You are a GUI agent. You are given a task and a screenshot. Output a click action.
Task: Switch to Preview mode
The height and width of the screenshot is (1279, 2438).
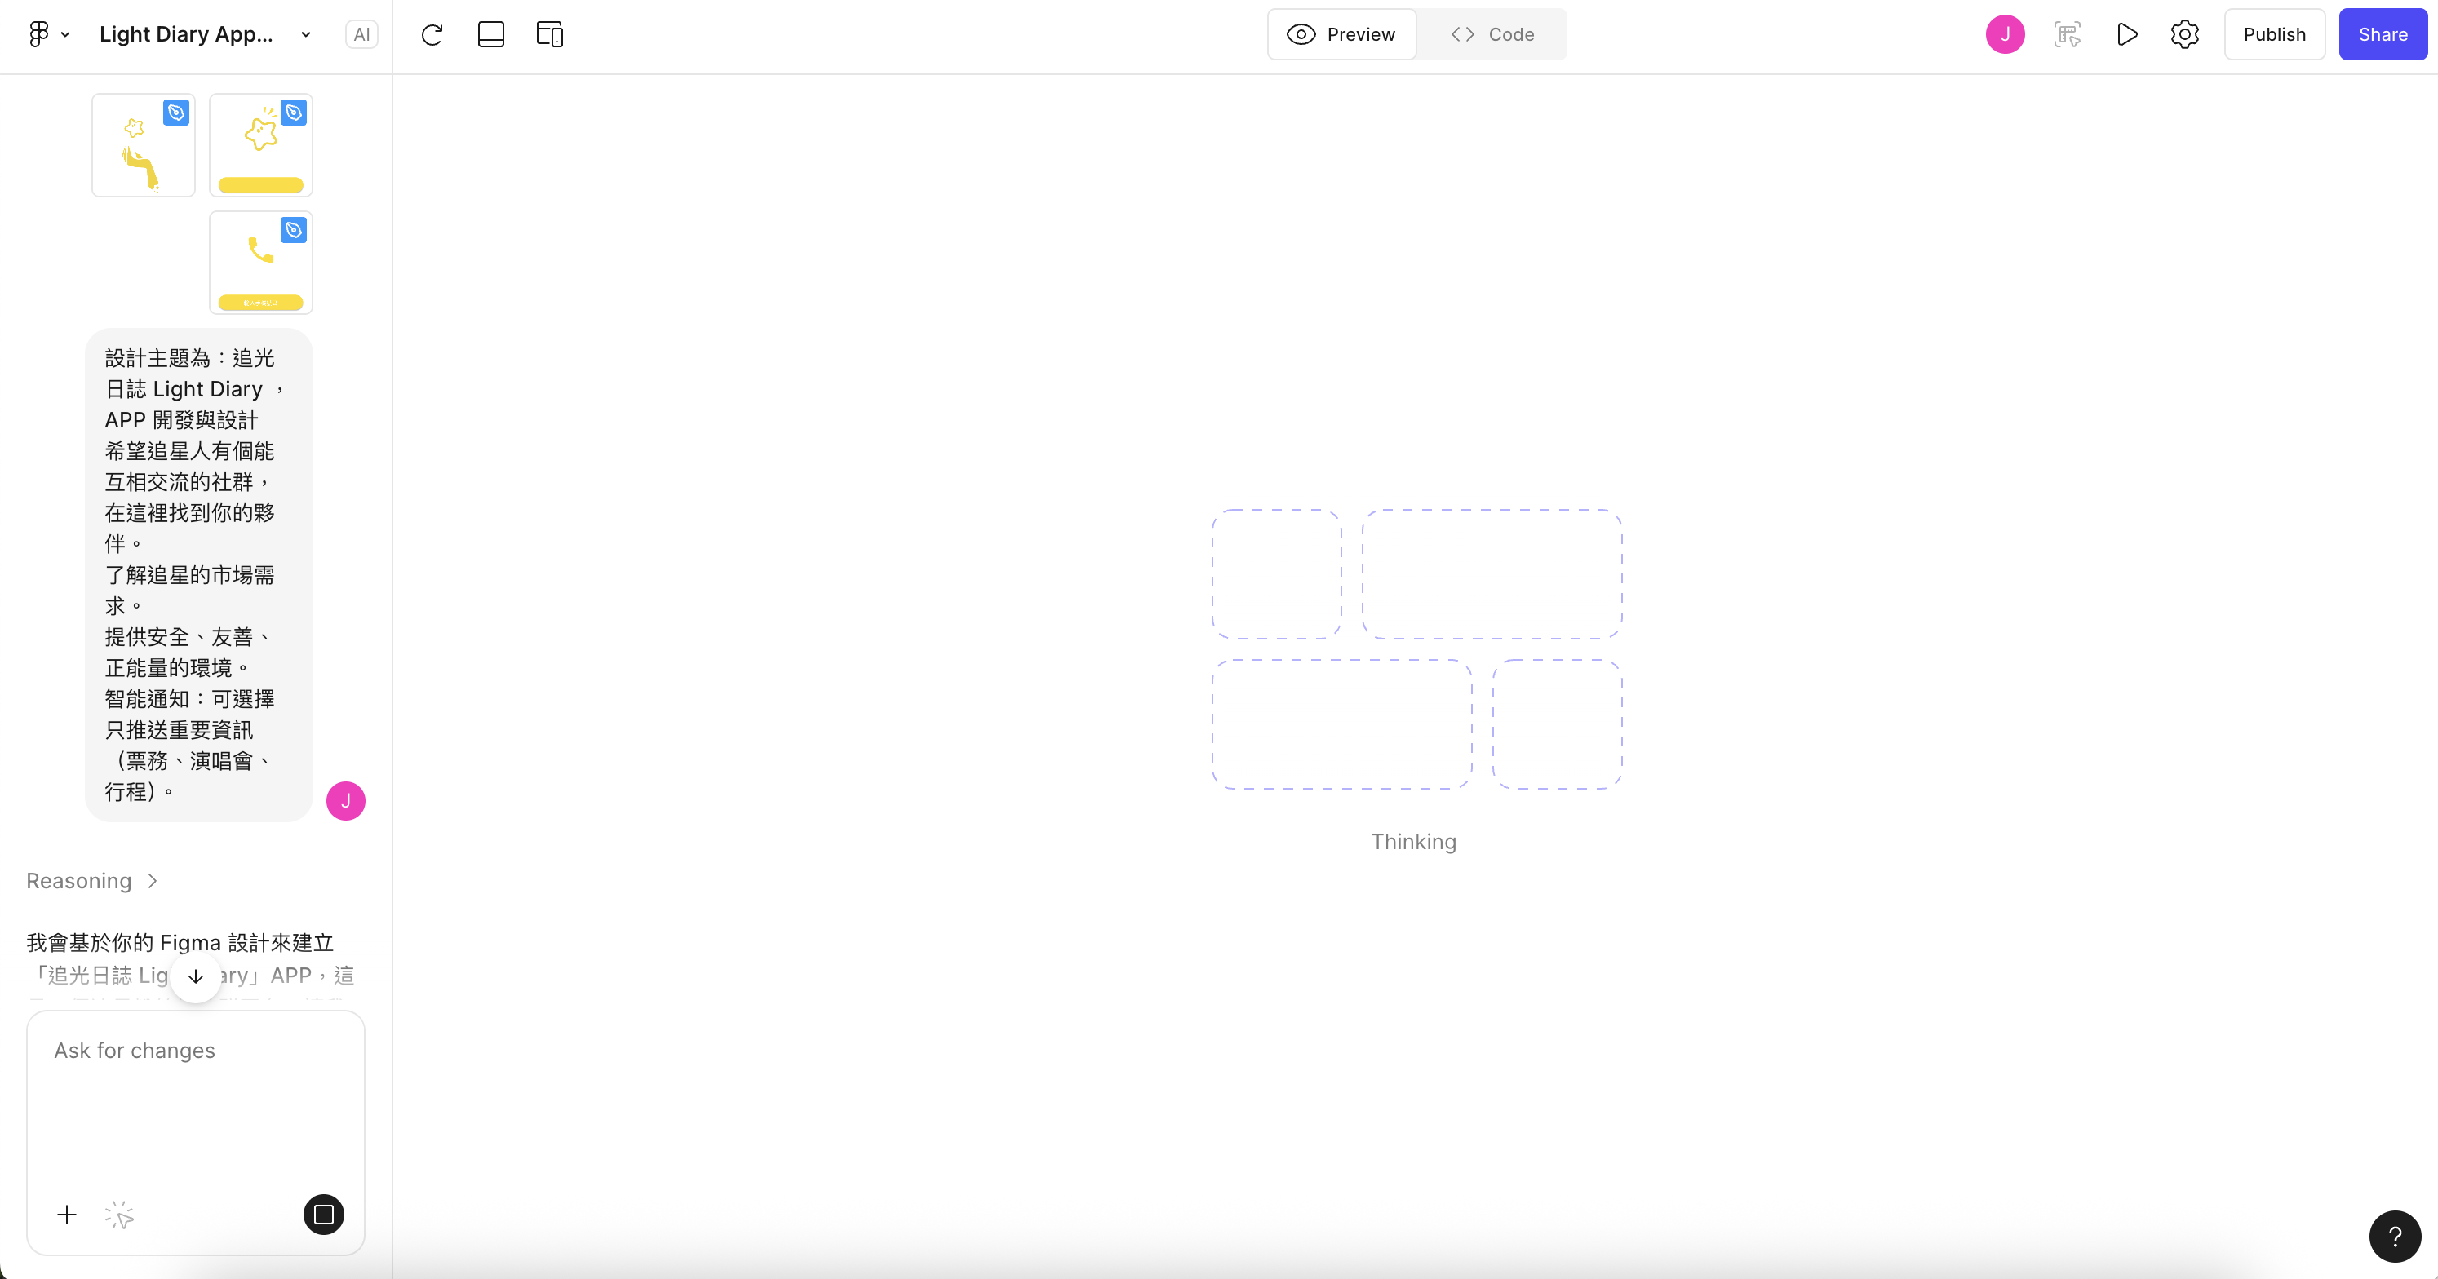point(1342,35)
